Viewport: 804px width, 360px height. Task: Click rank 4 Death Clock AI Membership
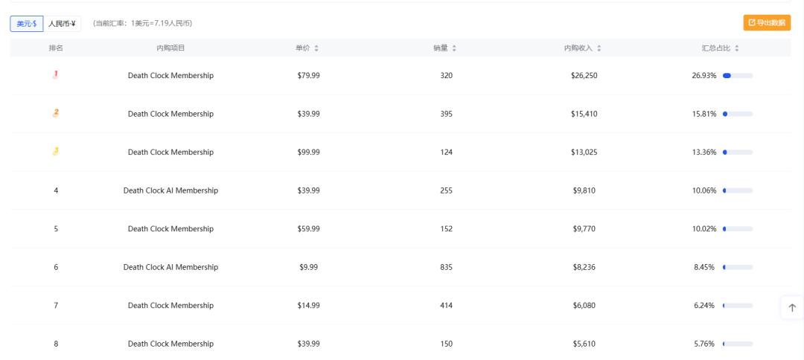170,190
